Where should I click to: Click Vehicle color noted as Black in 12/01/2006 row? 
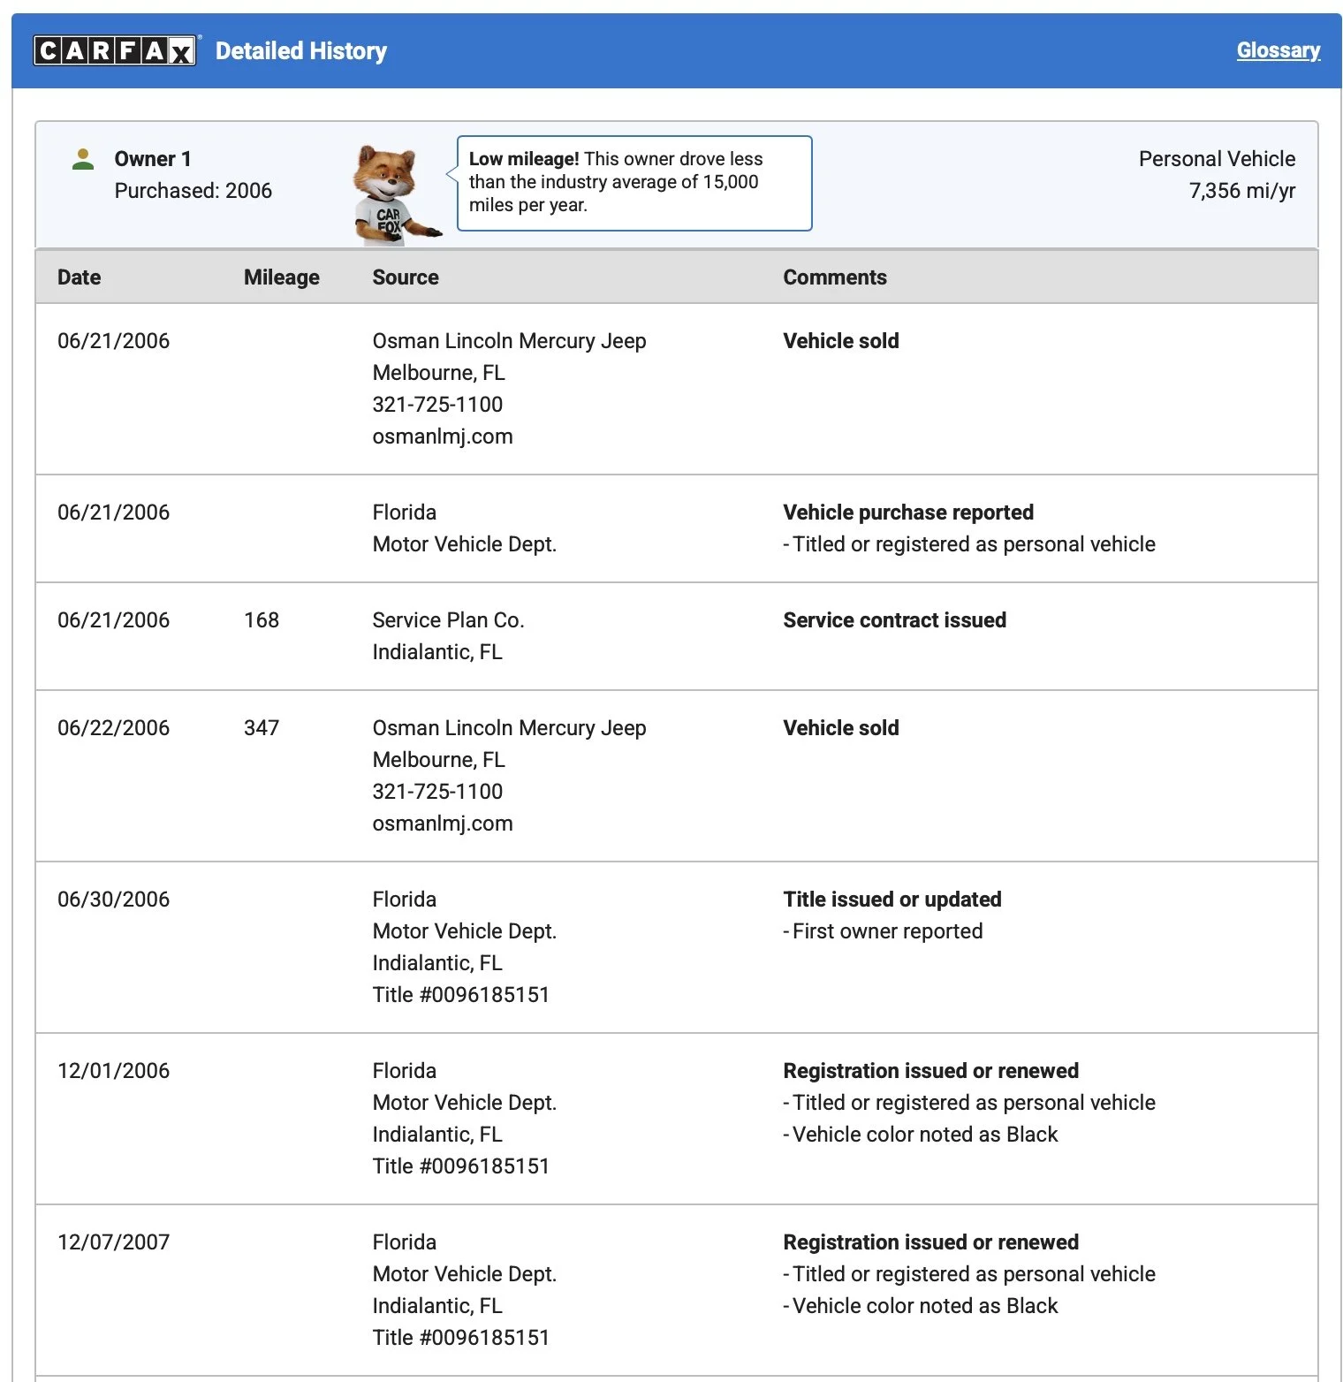pyautogui.click(x=921, y=1135)
